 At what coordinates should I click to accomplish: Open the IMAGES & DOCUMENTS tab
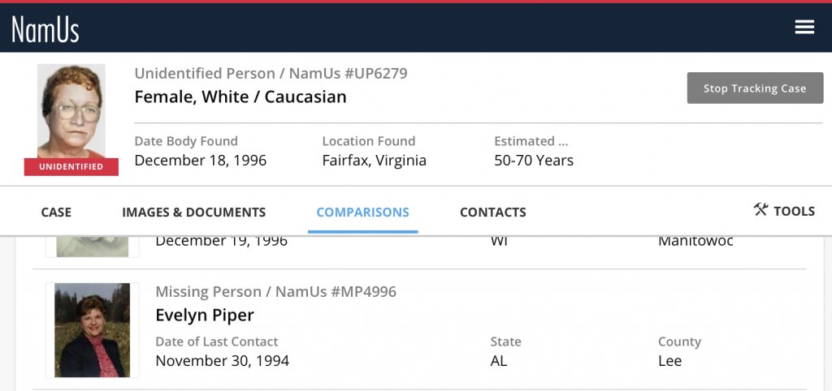point(193,213)
